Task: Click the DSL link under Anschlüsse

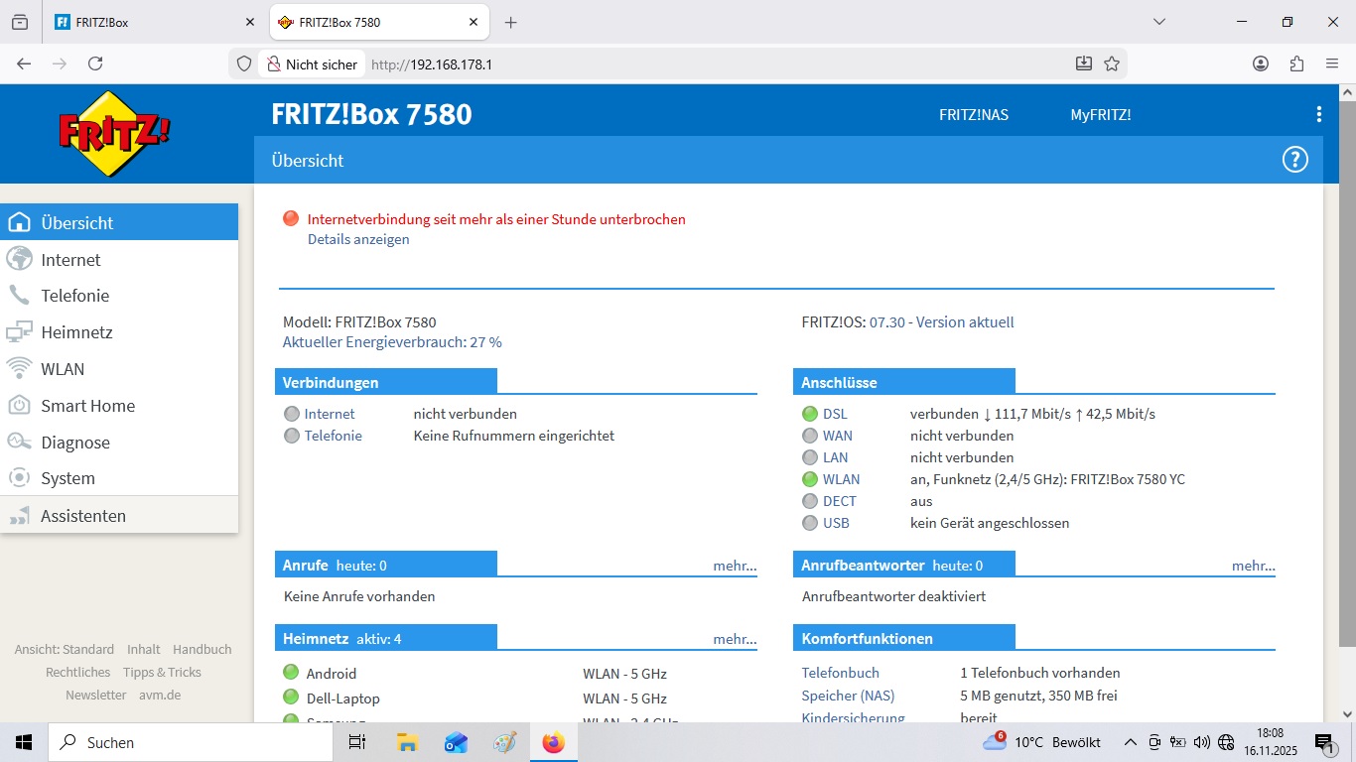Action: click(835, 414)
